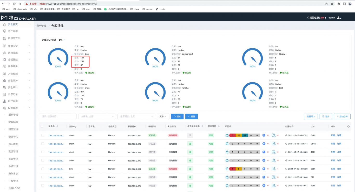Expand the 风险发现 sidebar chevron

[29, 53]
